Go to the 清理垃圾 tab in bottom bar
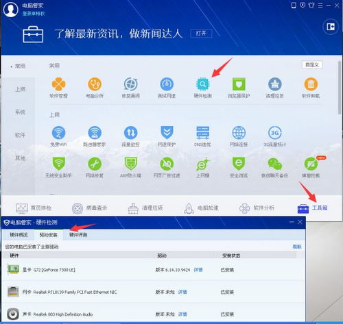 coord(145,208)
